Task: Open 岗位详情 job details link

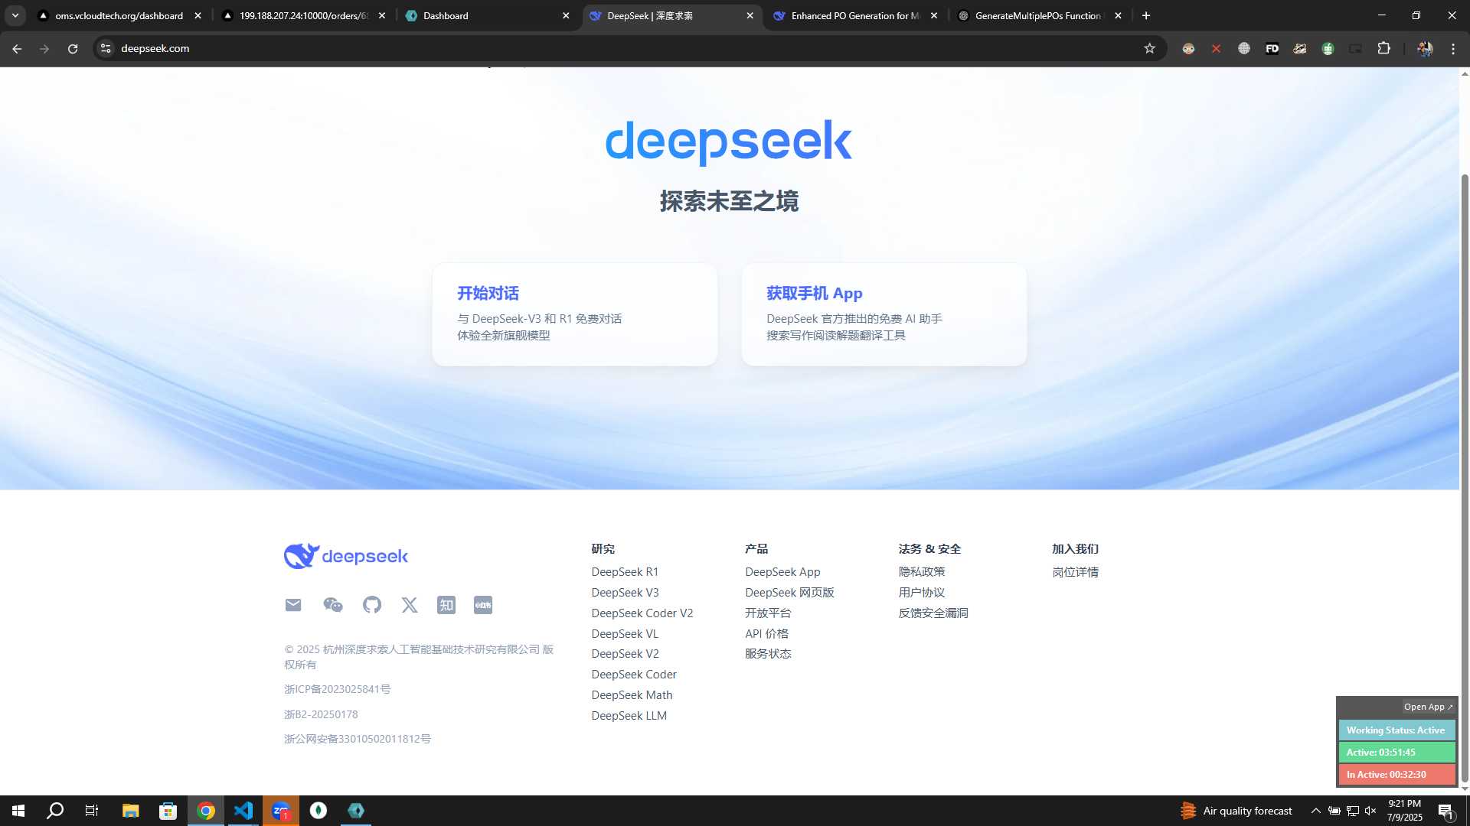Action: 1075,572
